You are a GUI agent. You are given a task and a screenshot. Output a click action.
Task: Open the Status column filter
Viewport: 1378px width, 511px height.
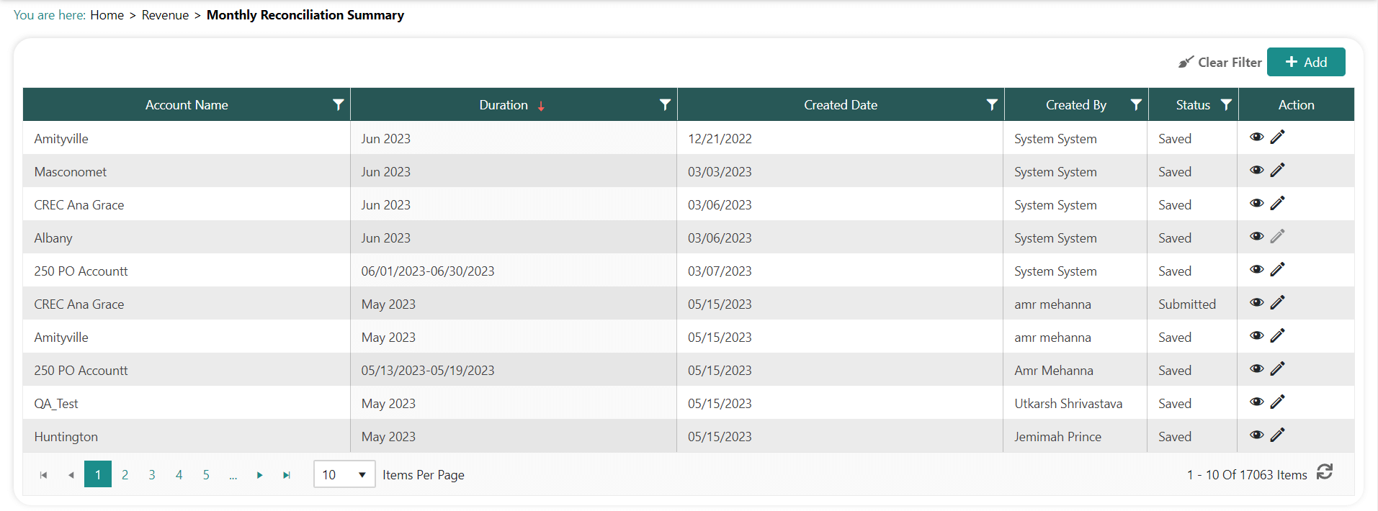pos(1226,105)
